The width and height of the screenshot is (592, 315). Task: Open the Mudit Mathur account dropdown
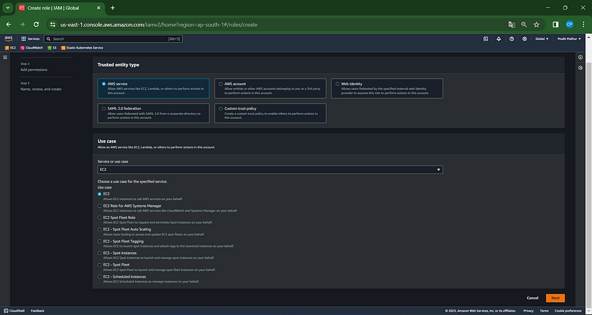point(570,39)
